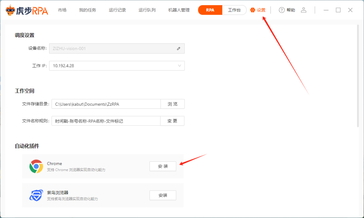This screenshot has height=218, width=364.
Task: Switch to 工作台 mode
Action: [x=234, y=10]
